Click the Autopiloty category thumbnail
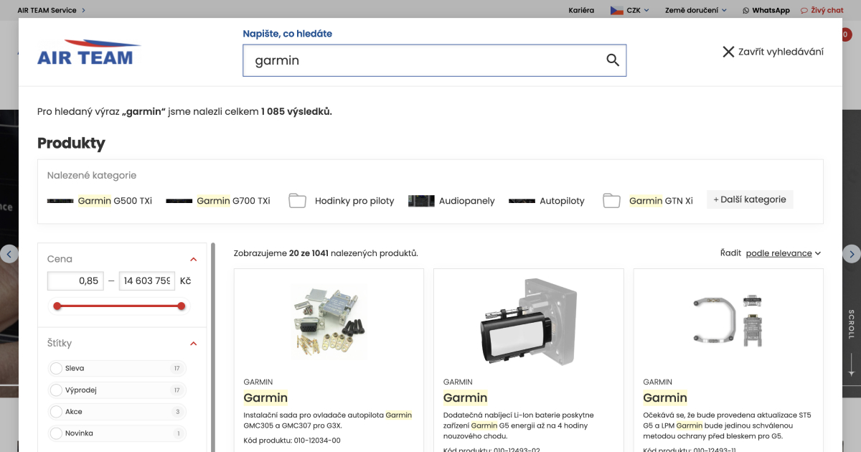The width and height of the screenshot is (861, 452). [x=522, y=201]
